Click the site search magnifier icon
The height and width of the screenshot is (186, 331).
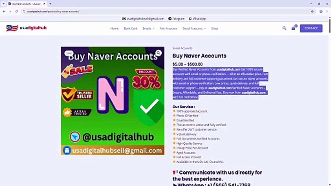point(284,28)
